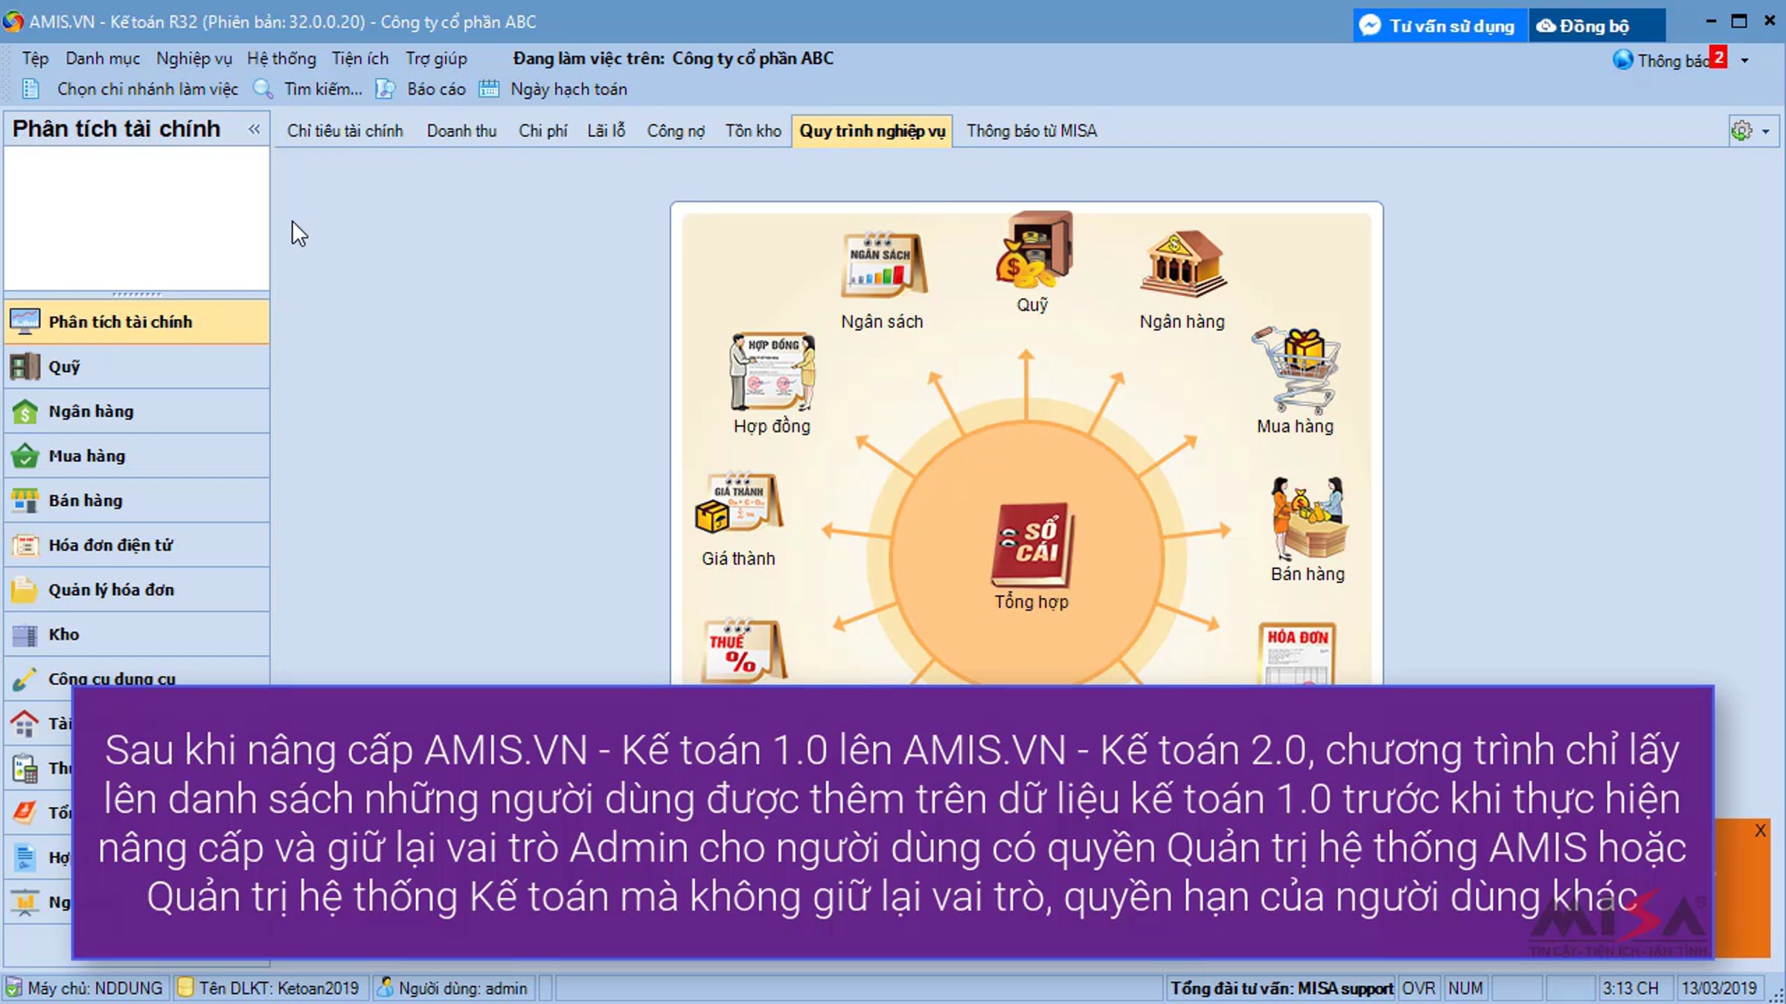Click the OVR indicator in status bar
1786x1004 pixels.
click(1419, 988)
